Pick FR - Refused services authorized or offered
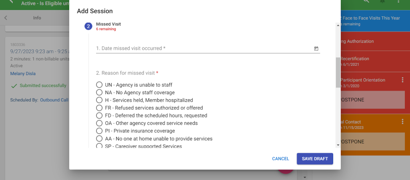Screen dimensions: 410x180 pyautogui.click(x=99, y=108)
